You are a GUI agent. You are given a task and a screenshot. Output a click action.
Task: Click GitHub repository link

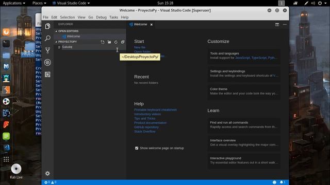(146, 127)
